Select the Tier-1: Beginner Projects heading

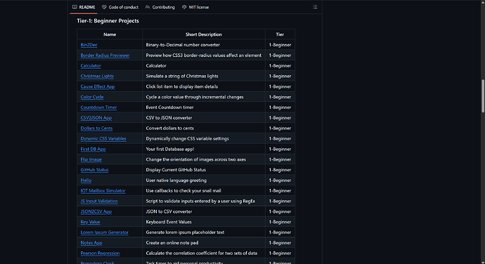point(108,20)
